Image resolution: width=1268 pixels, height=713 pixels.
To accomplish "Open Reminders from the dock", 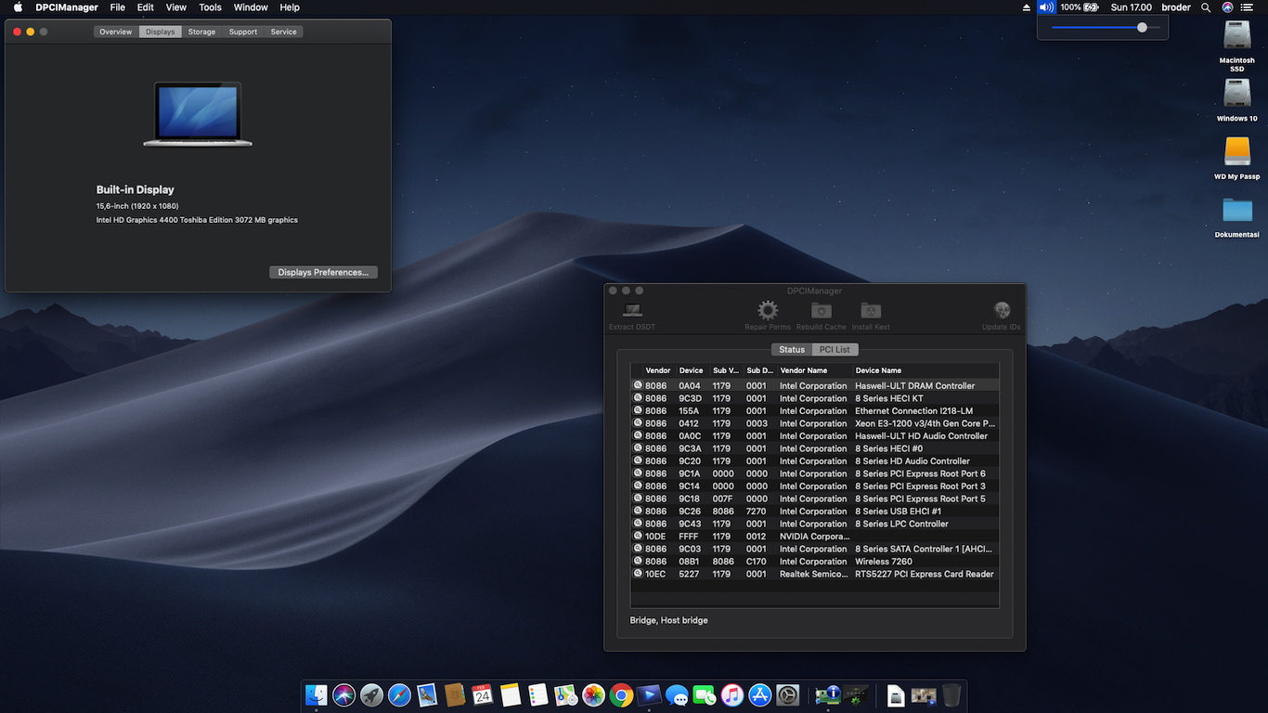I will tap(538, 694).
